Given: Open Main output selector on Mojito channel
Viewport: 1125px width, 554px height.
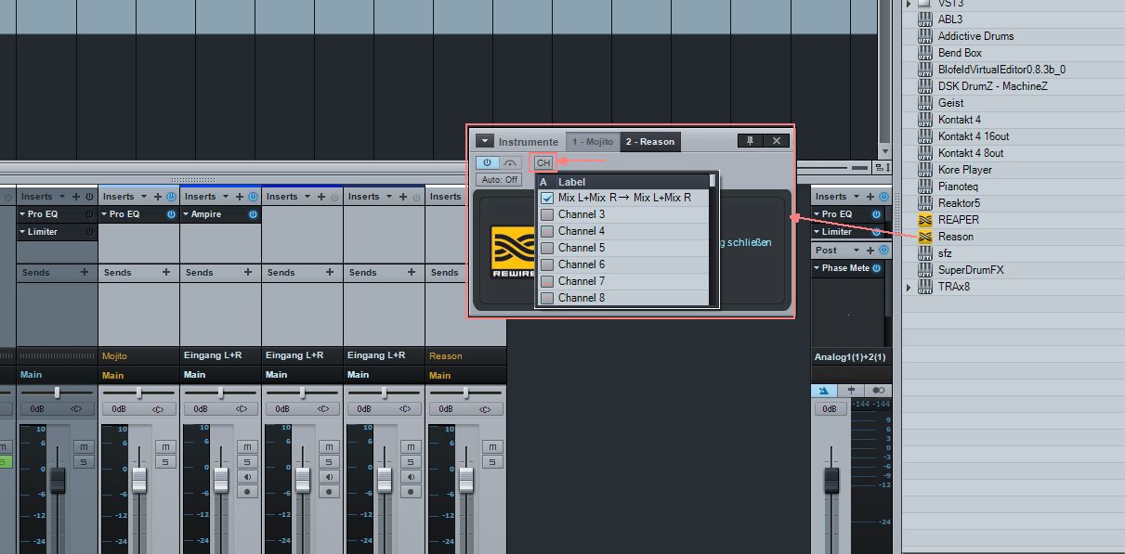Looking at the screenshot, I should click(x=138, y=375).
